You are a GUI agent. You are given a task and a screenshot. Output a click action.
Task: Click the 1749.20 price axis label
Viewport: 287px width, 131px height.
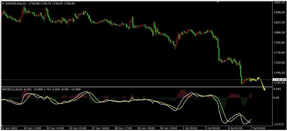click(x=279, y=73)
